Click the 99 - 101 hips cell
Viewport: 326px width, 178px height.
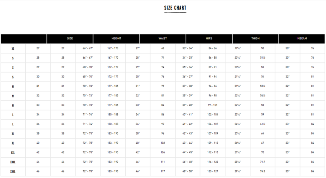(x=213, y=105)
